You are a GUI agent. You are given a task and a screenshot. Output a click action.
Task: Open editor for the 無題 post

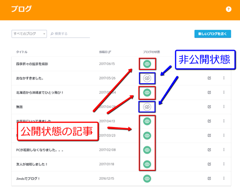point(209,107)
